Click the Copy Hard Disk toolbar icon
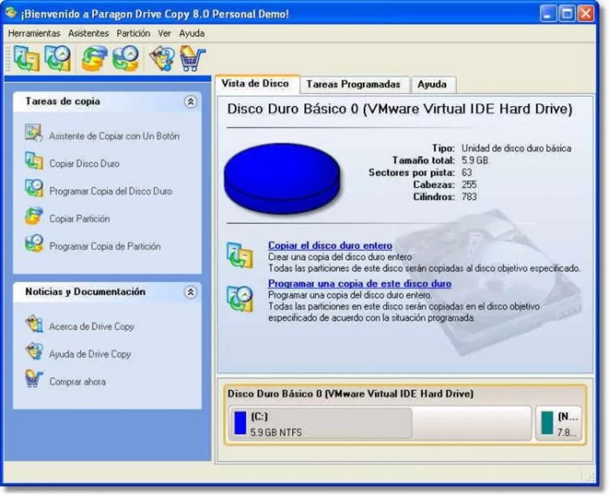This screenshot has width=609, height=496. [27, 58]
